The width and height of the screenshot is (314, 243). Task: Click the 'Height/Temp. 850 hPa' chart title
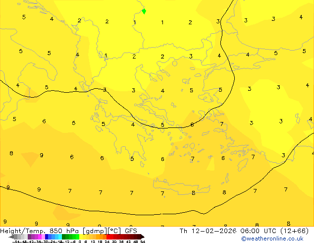tap(39, 231)
